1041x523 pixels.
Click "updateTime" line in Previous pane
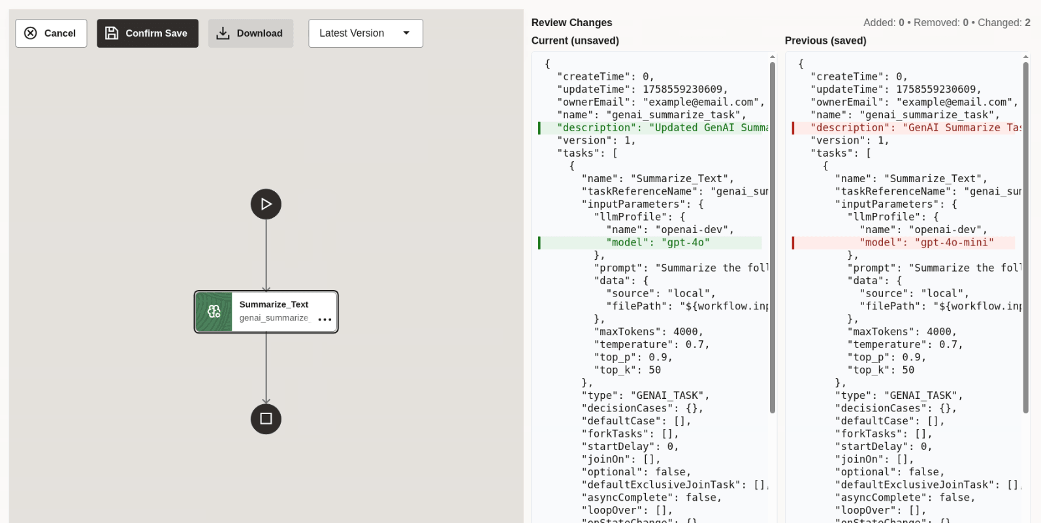(896, 89)
